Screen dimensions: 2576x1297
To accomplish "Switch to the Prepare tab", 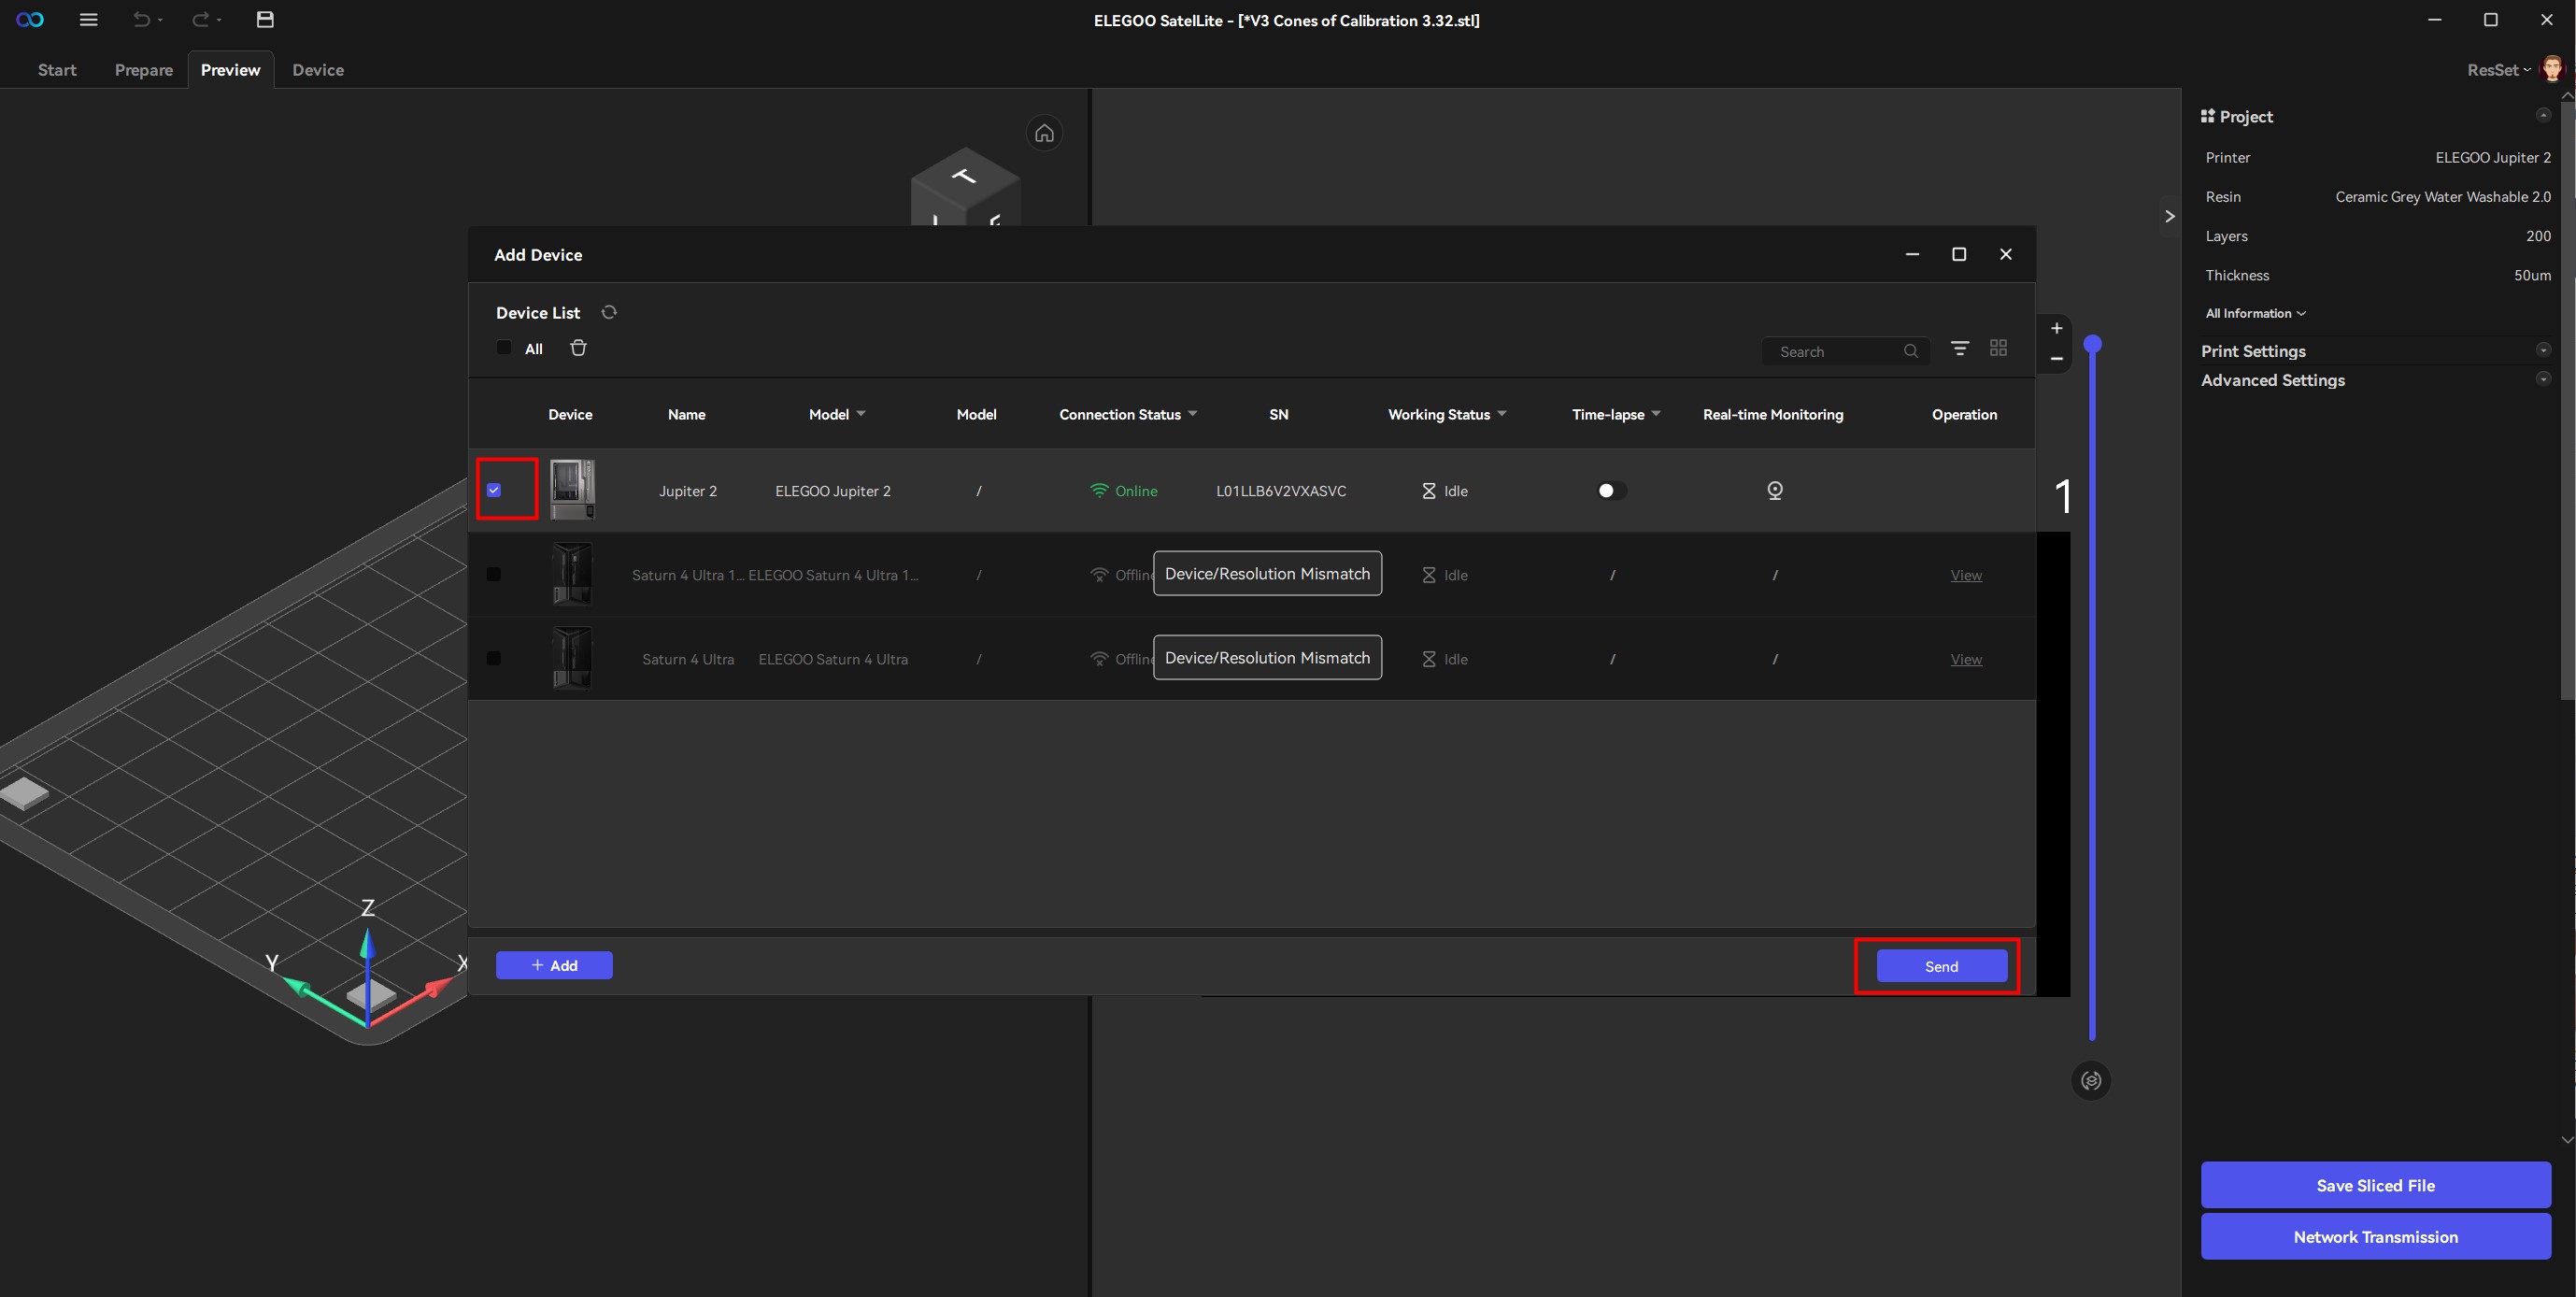I will pyautogui.click(x=144, y=70).
